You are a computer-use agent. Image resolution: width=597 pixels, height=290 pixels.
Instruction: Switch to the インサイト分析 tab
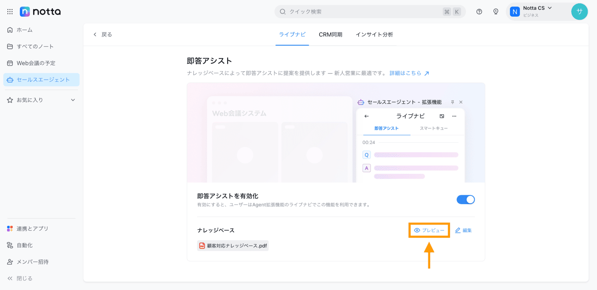pyautogui.click(x=374, y=34)
